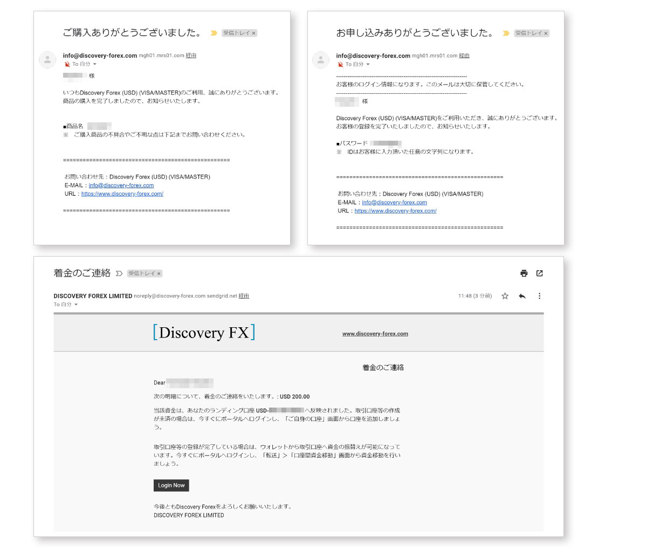This screenshot has height=558, width=654.
Task: Click the Discovery FX logo
Action: pos(204,333)
